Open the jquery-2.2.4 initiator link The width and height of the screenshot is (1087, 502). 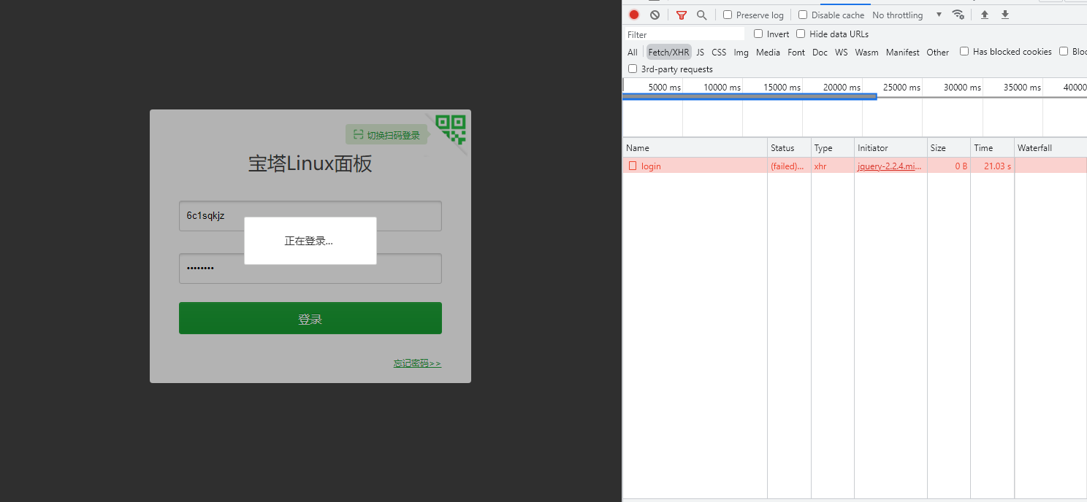click(889, 166)
